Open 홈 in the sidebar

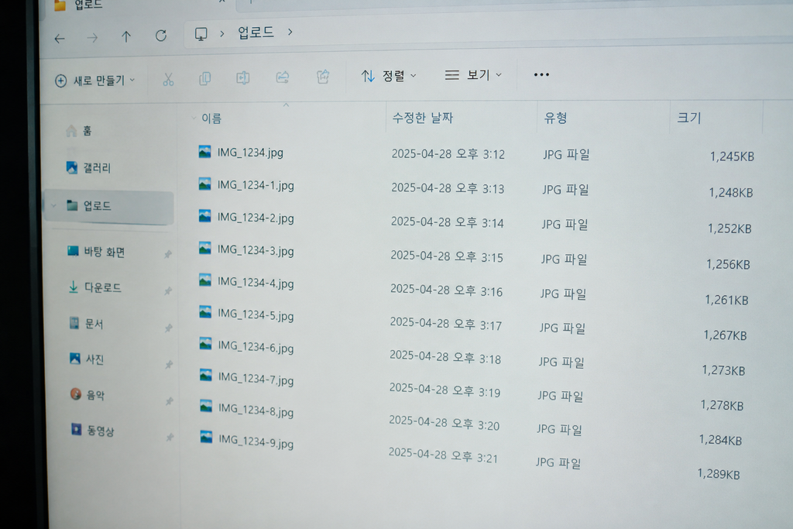click(80, 131)
